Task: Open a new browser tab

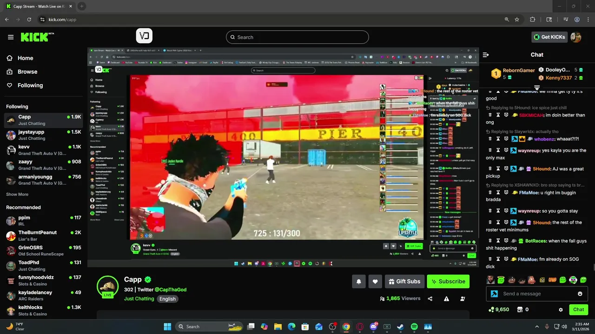Action: [x=81, y=6]
